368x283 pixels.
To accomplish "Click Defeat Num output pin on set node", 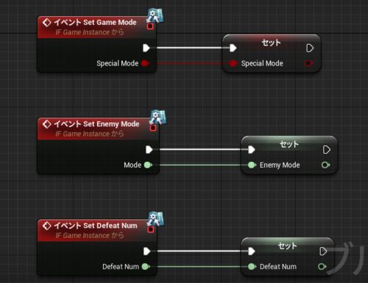I will tap(322, 267).
